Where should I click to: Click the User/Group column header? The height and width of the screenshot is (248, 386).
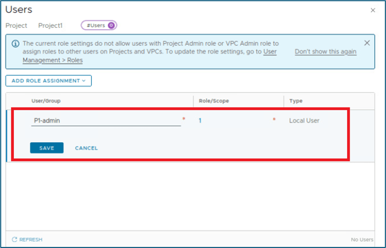pos(45,100)
